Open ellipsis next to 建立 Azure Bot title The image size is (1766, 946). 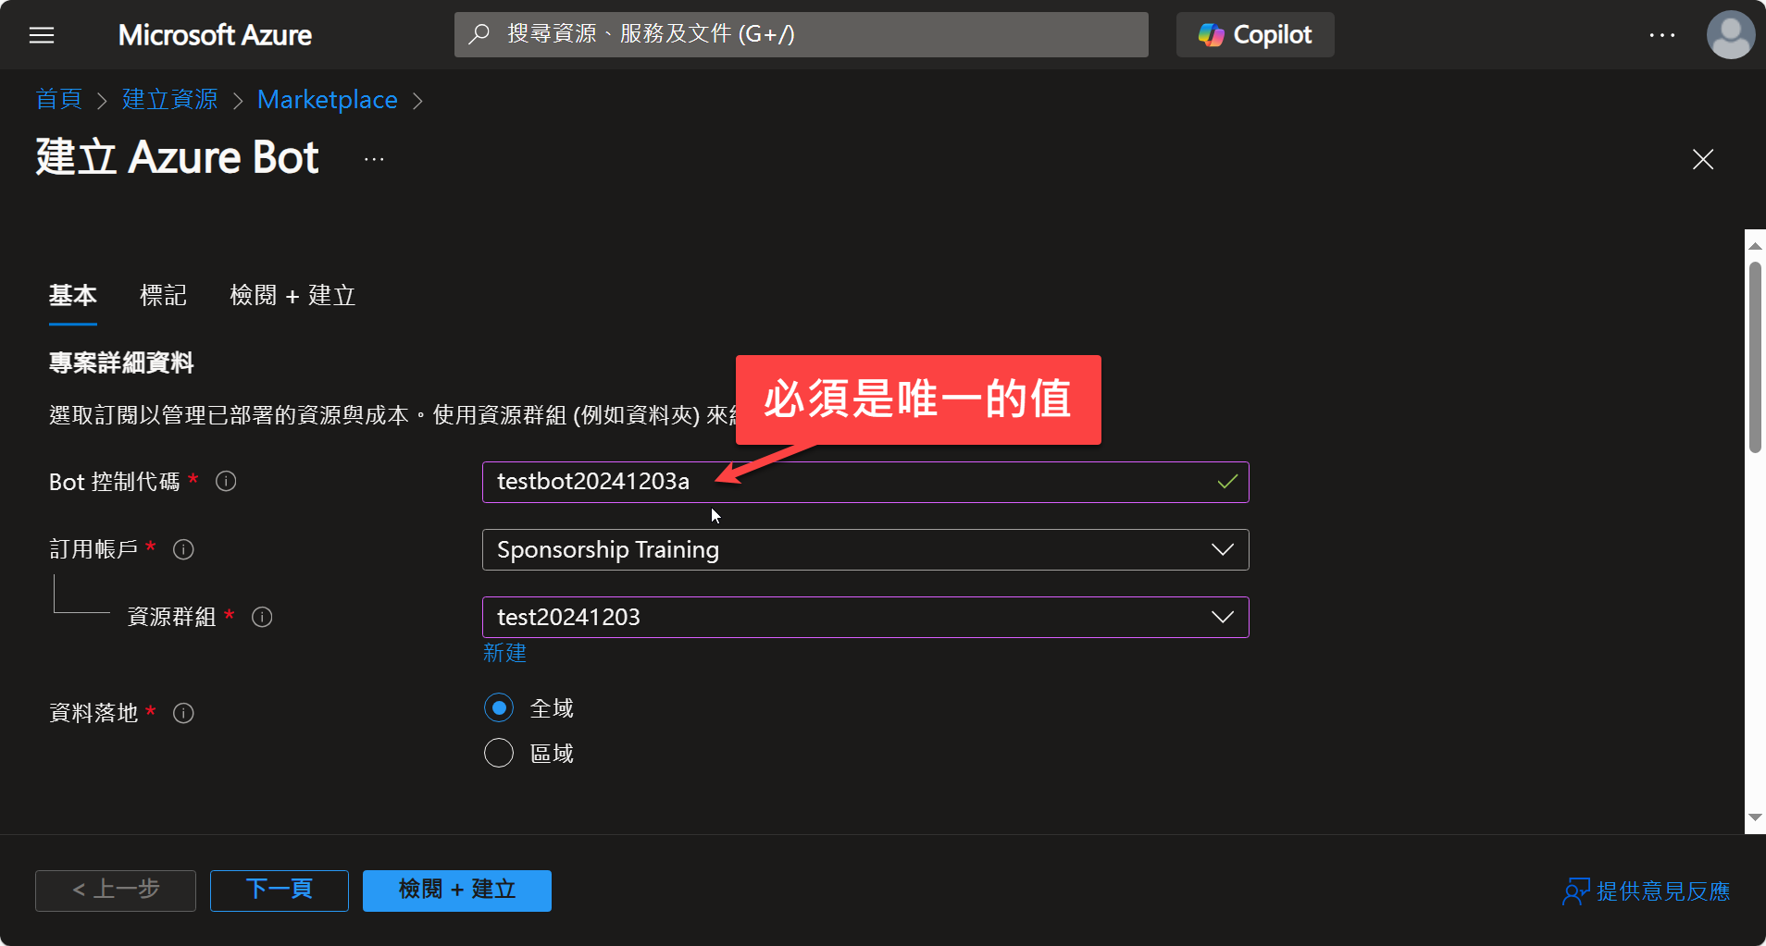(x=374, y=159)
